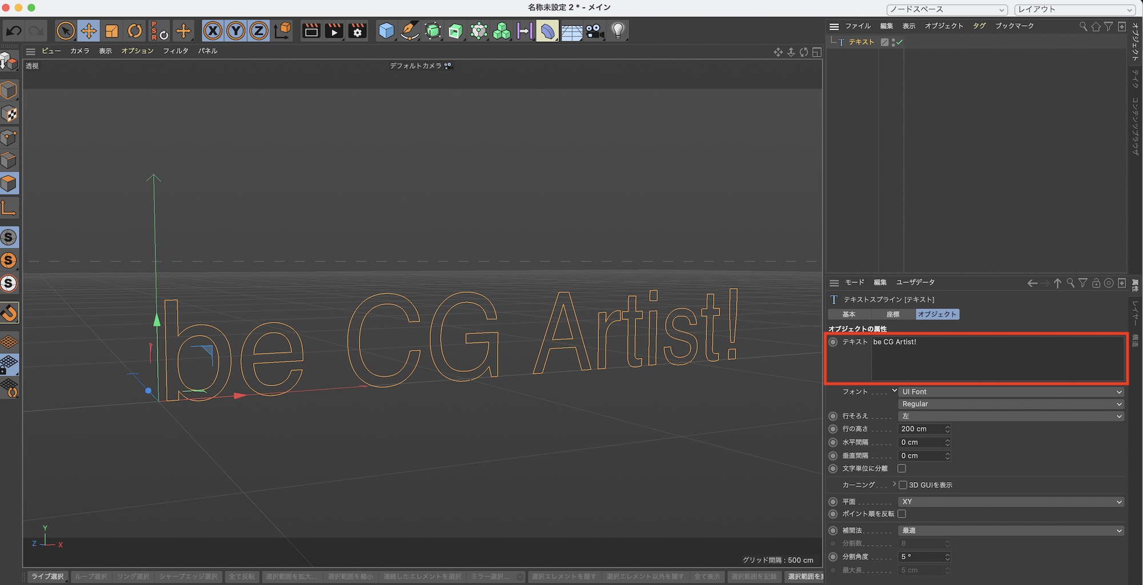This screenshot has width=1143, height=585.
Task: Enable 文字単位に分離 checkbox
Action: point(902,468)
